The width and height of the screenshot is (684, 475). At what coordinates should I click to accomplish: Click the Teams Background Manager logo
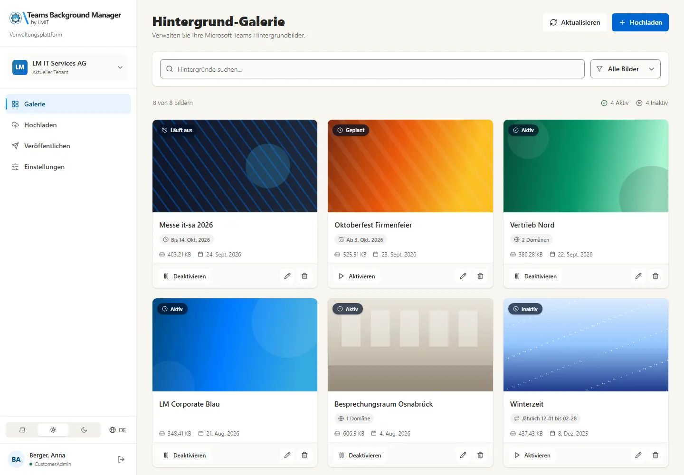pos(65,18)
